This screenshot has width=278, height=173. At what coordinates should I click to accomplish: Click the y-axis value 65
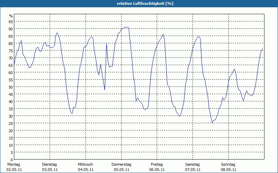(11, 65)
